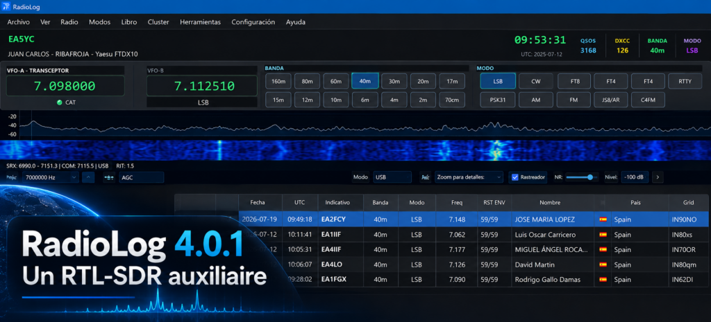This screenshot has width=711, height=322.
Task: Click the RadioLog app icon in title bar
Action: [x=6, y=7]
